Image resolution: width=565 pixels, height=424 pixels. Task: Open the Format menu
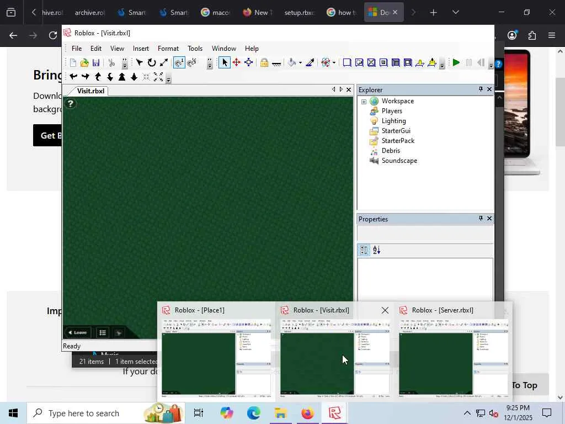pyautogui.click(x=168, y=49)
